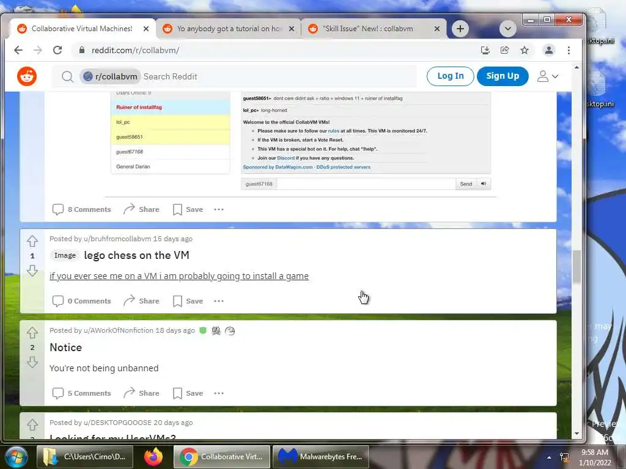The image size is (626, 469).
Task: Switch to Skill Issue New collabvm tab
Action: 375,29
